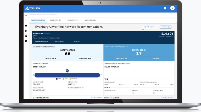Image resolution: width=201 pixels, height=112 pixels.
Task: See all history for Goods Movement
Action: tap(97, 97)
